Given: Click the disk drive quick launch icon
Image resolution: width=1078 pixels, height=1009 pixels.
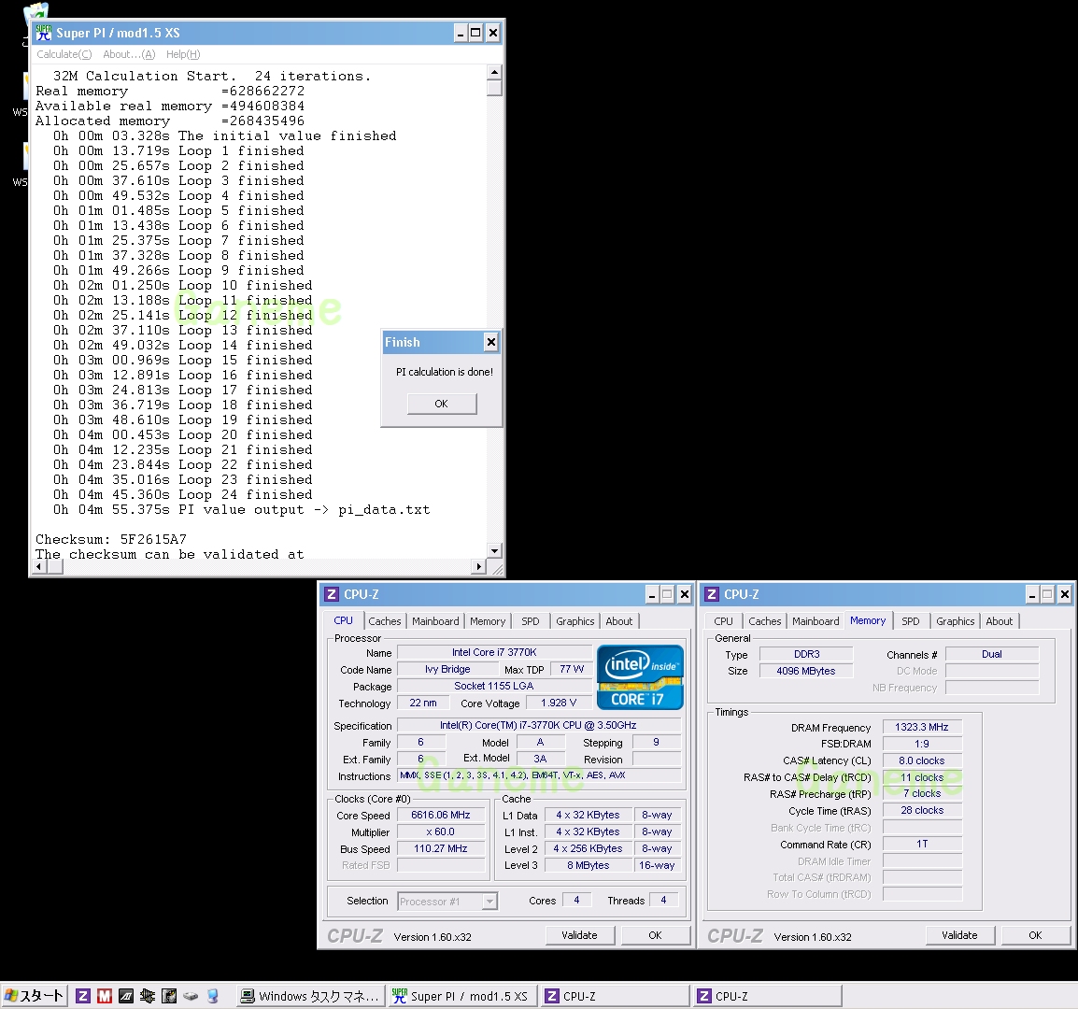Looking at the screenshot, I should 191,996.
